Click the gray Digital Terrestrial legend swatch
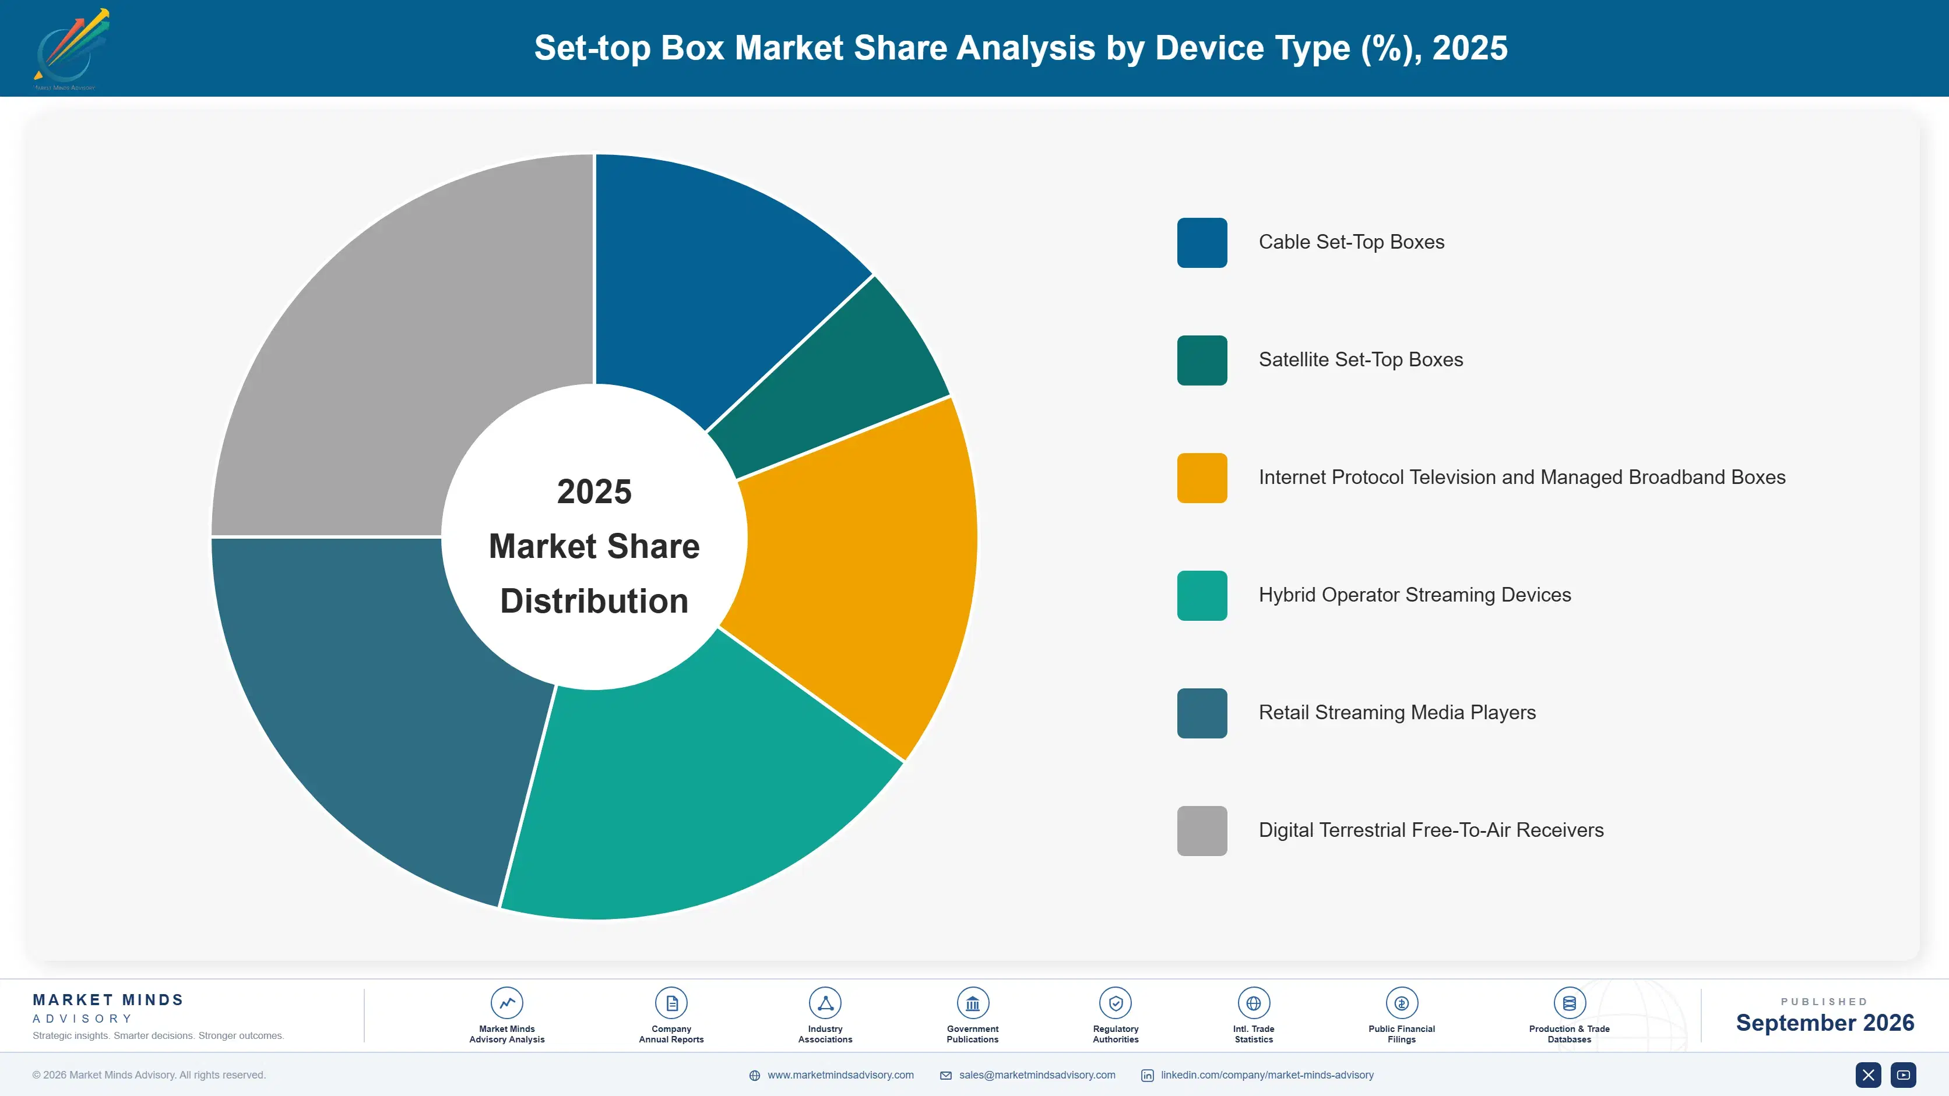The width and height of the screenshot is (1949, 1096). pyautogui.click(x=1202, y=830)
